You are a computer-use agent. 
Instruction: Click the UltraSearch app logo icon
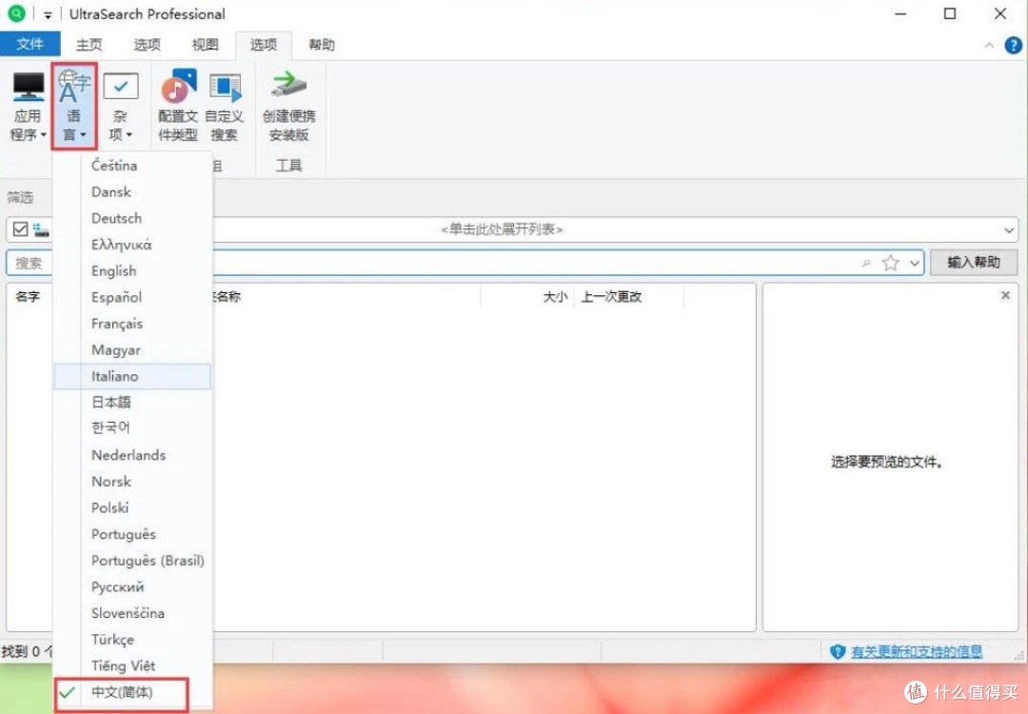(16, 13)
